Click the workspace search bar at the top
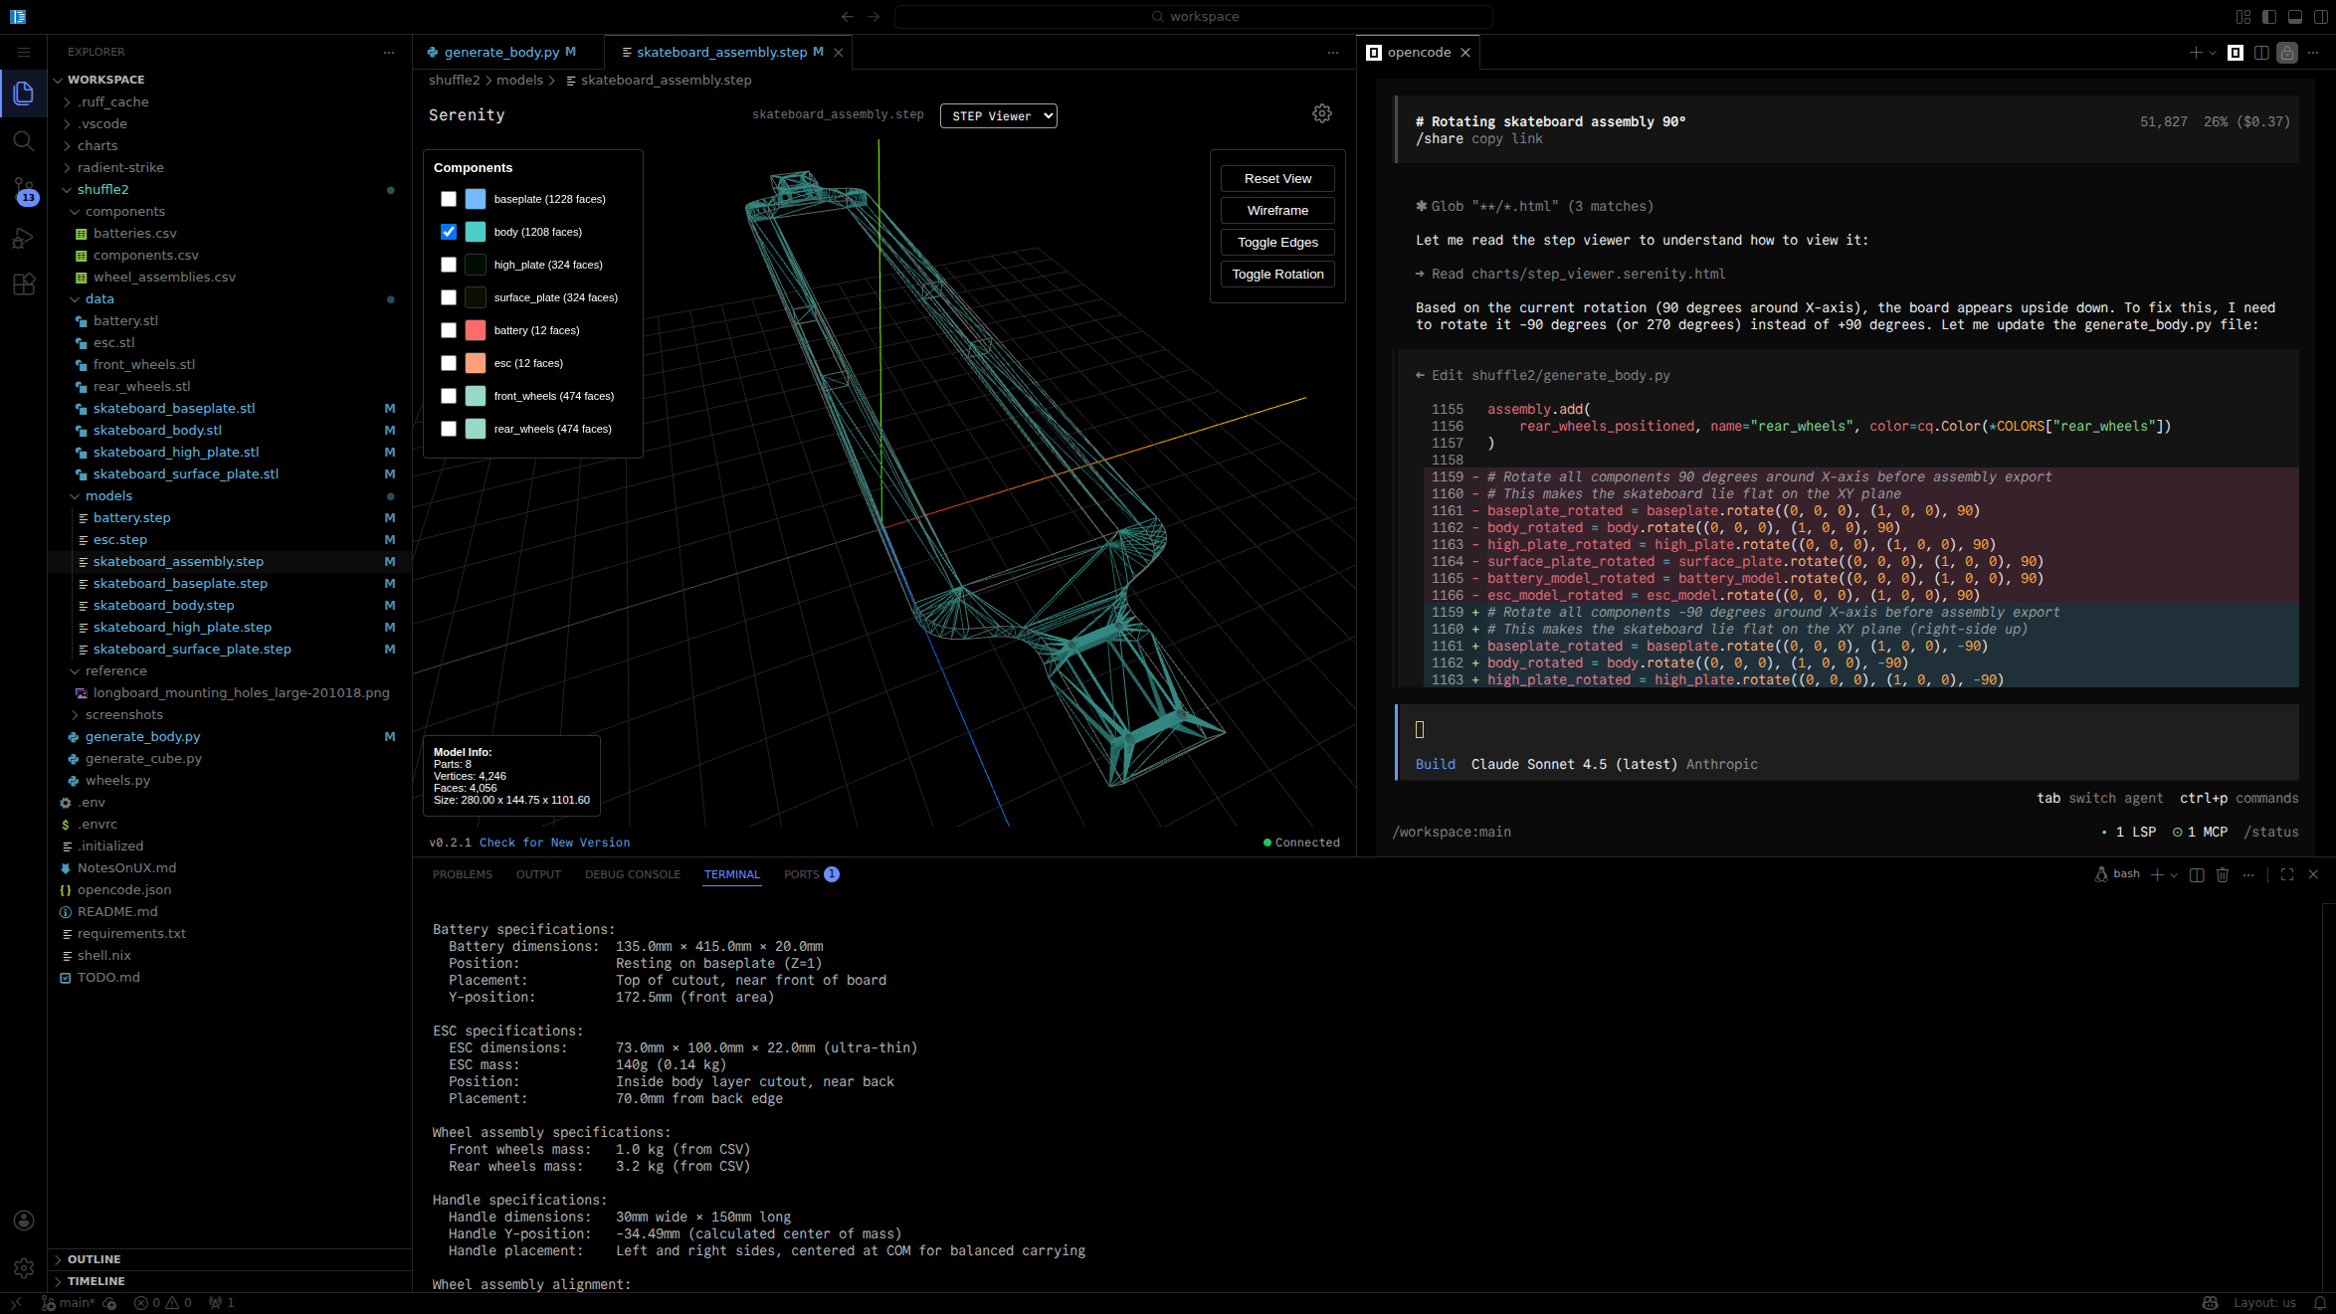 click(1192, 16)
